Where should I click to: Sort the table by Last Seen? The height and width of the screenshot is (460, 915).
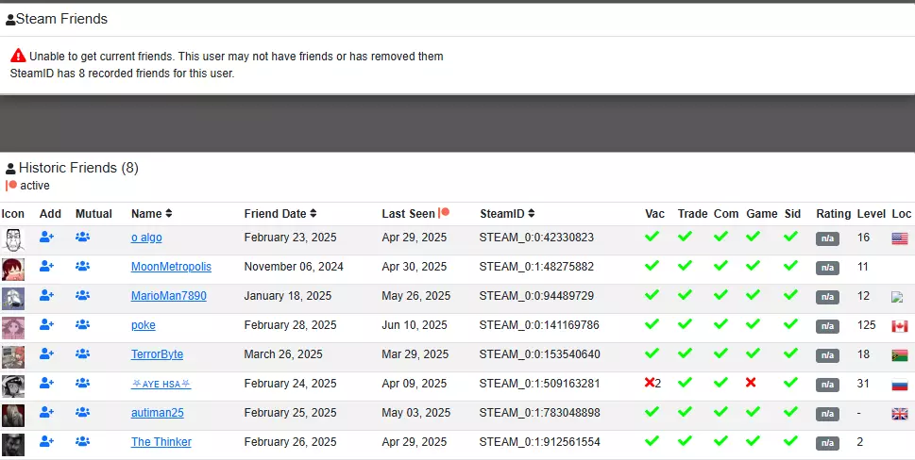tap(415, 214)
